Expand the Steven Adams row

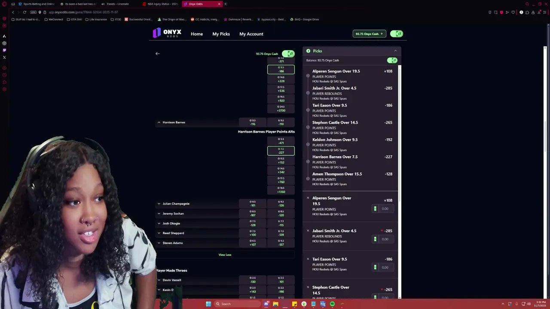click(x=159, y=243)
